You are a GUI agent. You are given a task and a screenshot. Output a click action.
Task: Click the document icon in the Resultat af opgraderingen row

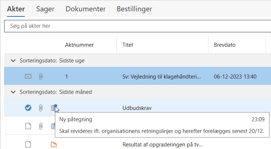(x=28, y=144)
